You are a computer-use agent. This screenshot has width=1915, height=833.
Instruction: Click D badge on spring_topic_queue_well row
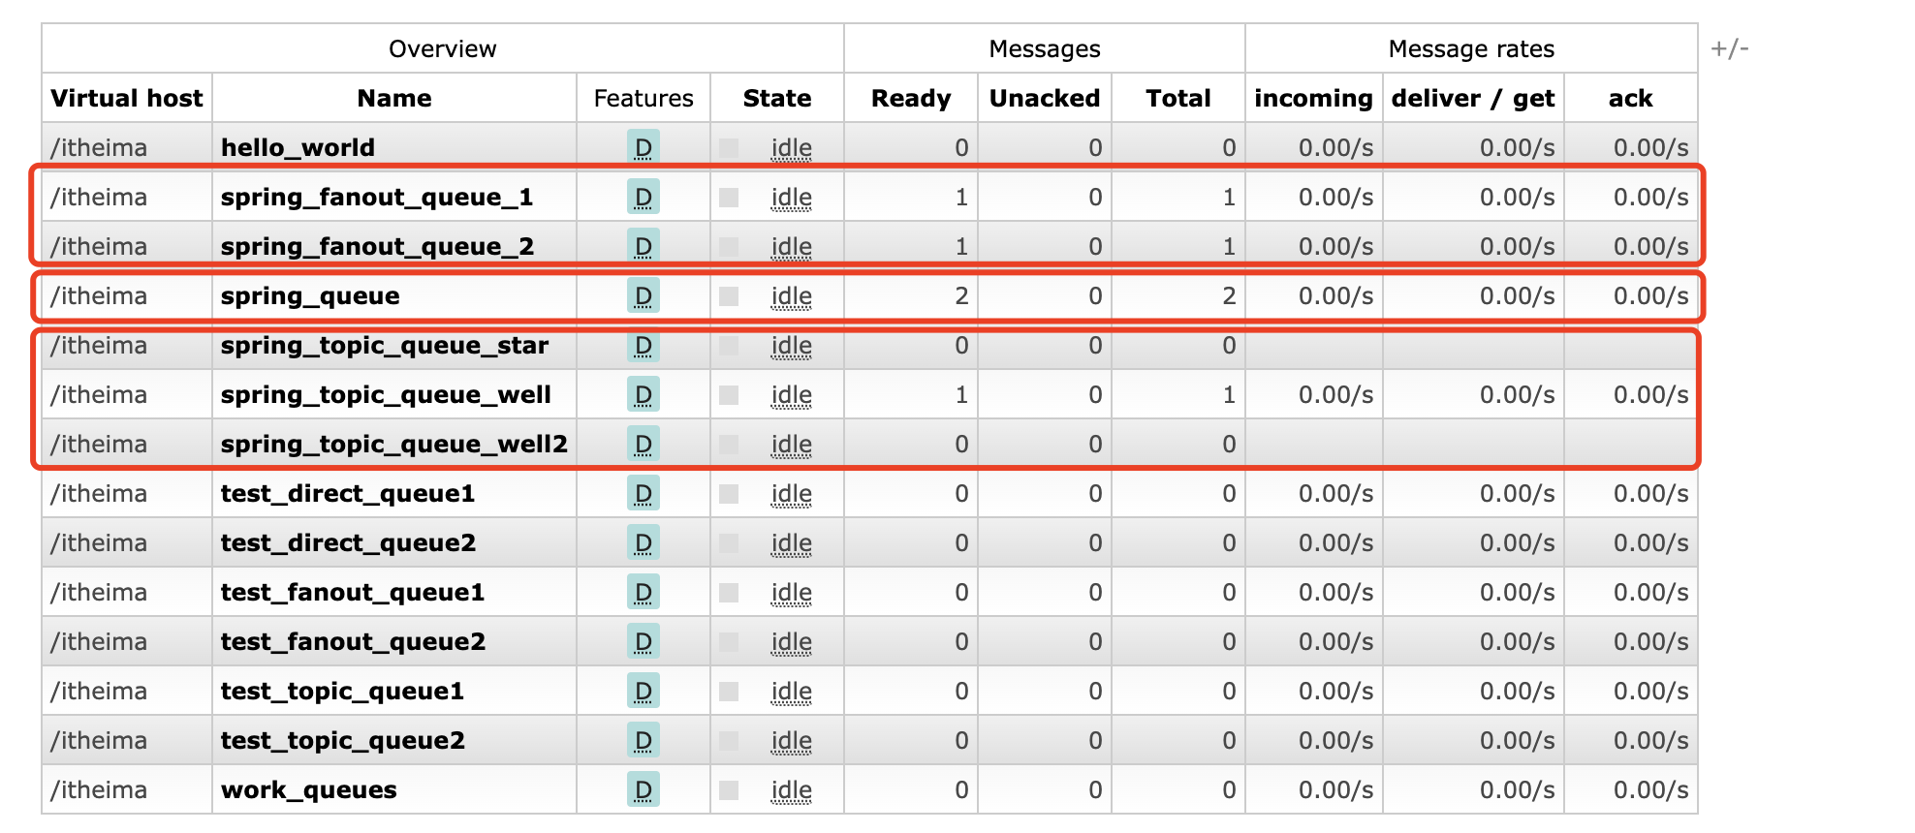(x=643, y=394)
